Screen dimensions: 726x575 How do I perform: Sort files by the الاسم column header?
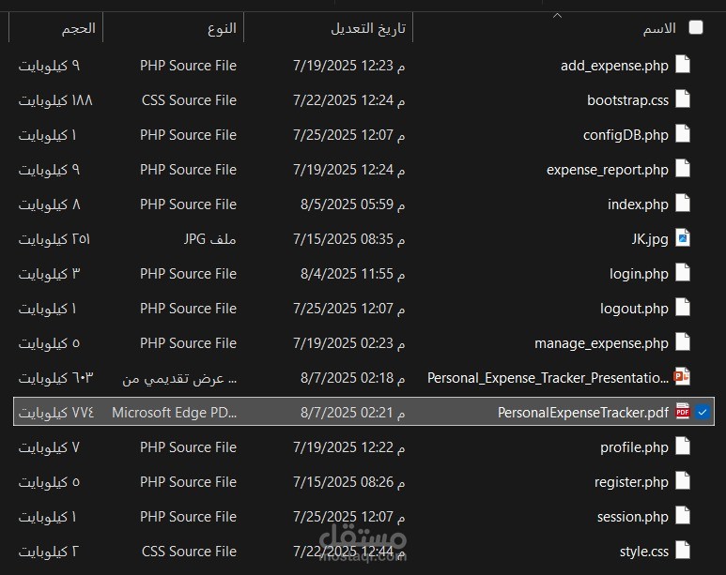[x=659, y=28]
